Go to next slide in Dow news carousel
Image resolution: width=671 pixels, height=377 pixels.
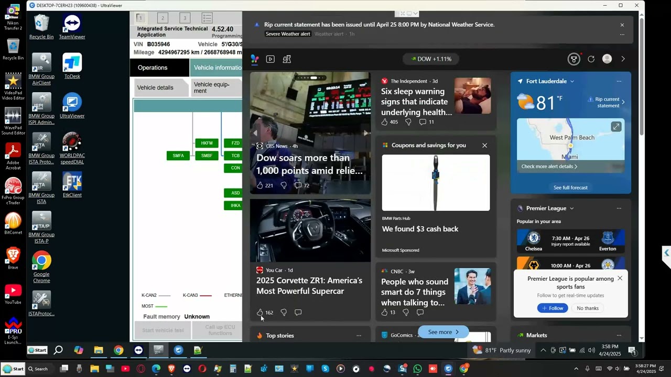365,133
